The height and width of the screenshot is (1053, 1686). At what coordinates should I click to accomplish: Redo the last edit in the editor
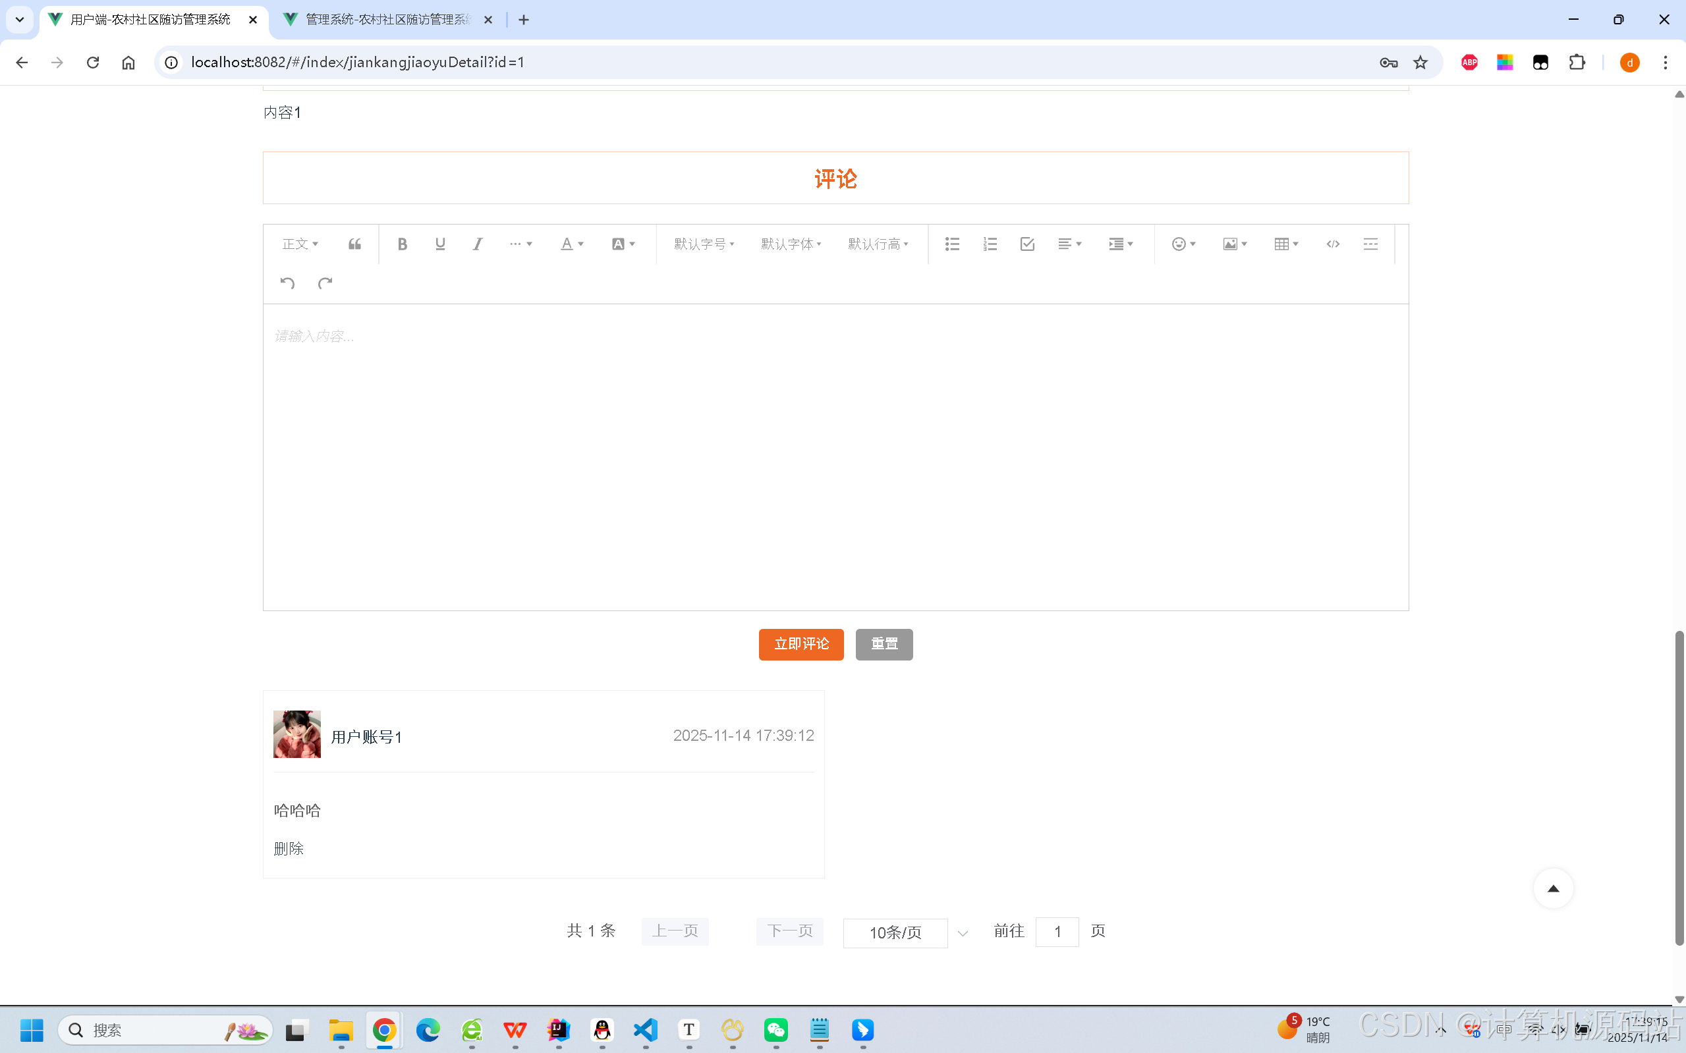click(x=325, y=283)
